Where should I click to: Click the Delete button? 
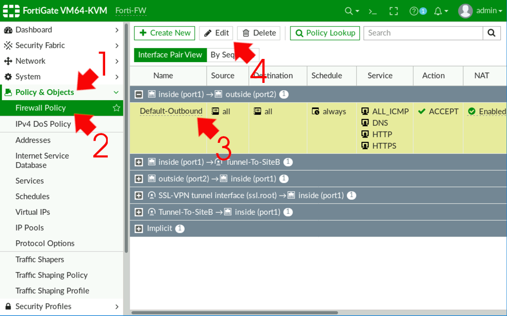pos(259,33)
